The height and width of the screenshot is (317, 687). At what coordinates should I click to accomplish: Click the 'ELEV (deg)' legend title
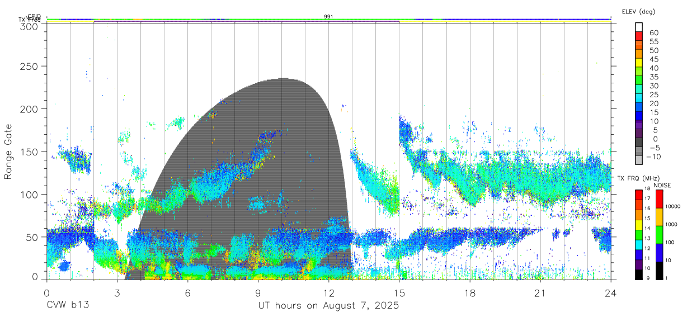638,11
